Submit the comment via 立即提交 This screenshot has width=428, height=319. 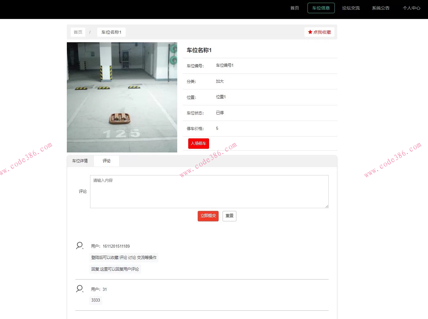(x=208, y=216)
